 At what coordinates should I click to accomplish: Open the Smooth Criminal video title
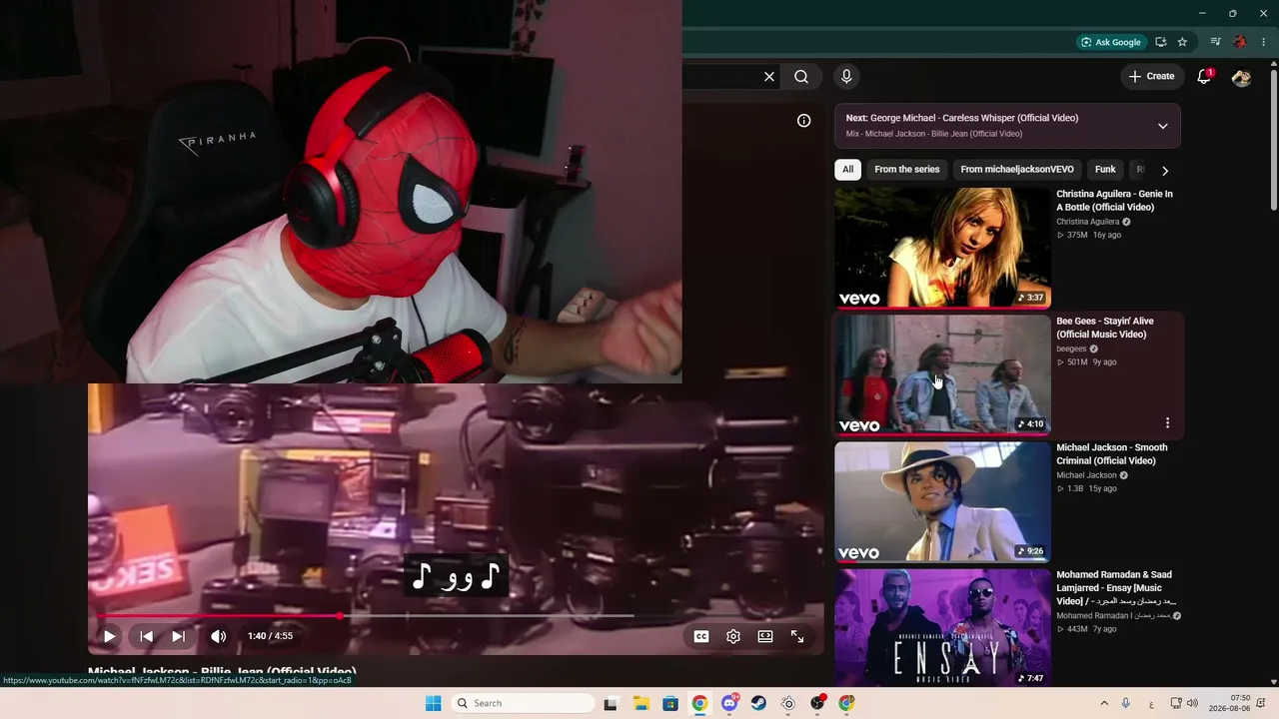(1112, 454)
